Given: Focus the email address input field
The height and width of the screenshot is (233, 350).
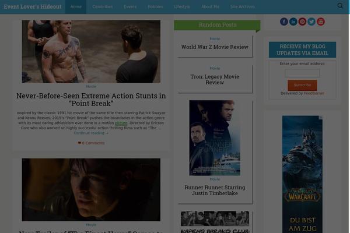Looking at the screenshot, I should point(302,73).
